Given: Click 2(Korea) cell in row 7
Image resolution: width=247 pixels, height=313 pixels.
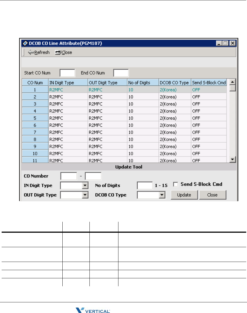Looking at the screenshot, I should click(175, 132).
